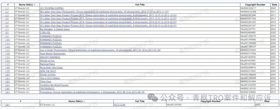
Task: Select the checkbox beside record 21
Action: (x=3, y=78)
